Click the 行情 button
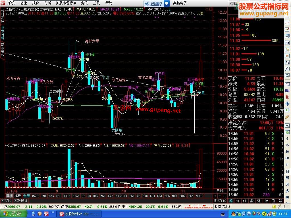Image resolution: width=291 pixels, height=218 pixels. point(233,3)
